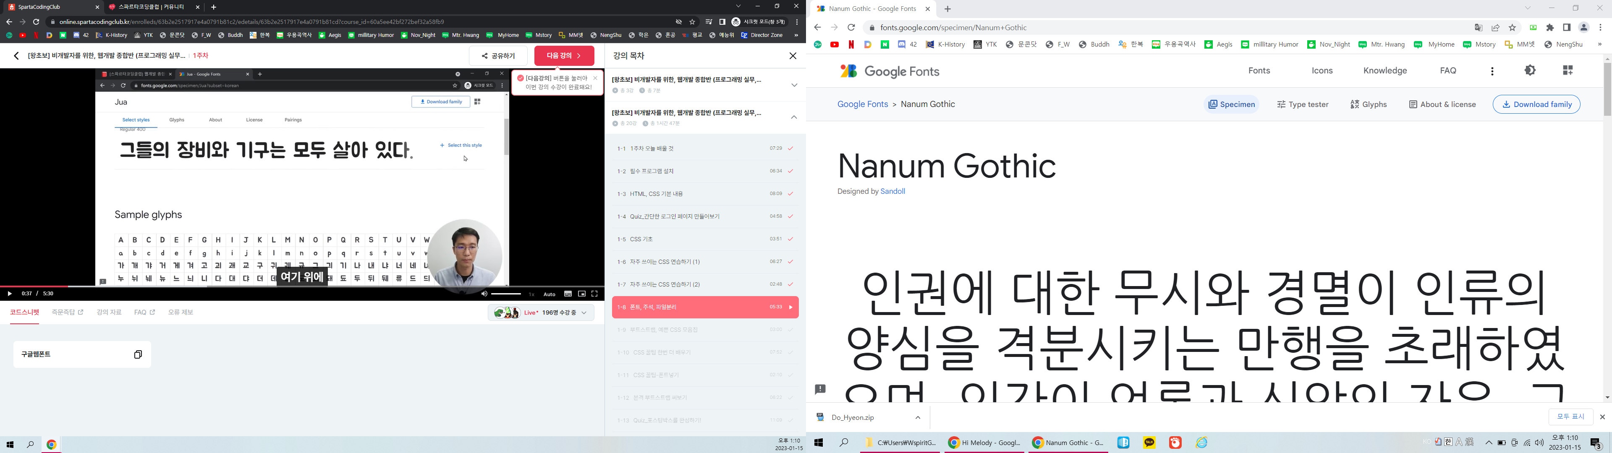This screenshot has height=453, width=1612.
Task: Select lesson 1-5 CSS 기초
Action: click(x=705, y=239)
